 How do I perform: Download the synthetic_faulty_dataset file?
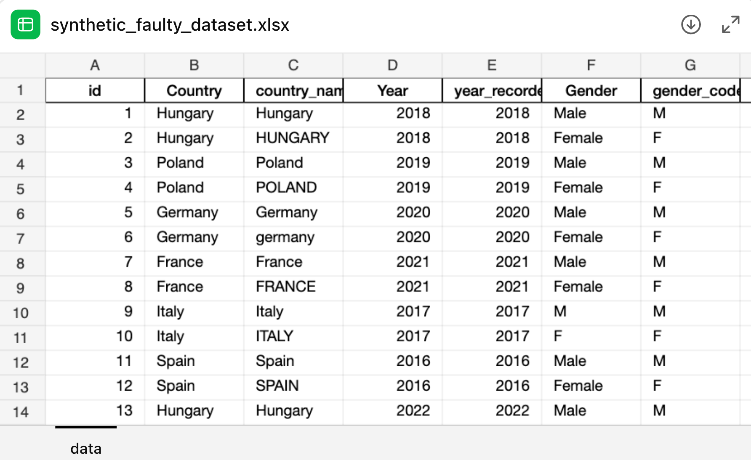click(691, 25)
